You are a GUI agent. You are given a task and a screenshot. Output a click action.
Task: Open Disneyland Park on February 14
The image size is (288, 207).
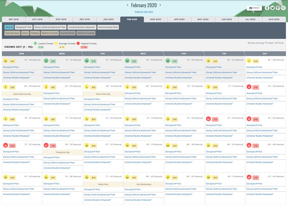(x=214, y=125)
